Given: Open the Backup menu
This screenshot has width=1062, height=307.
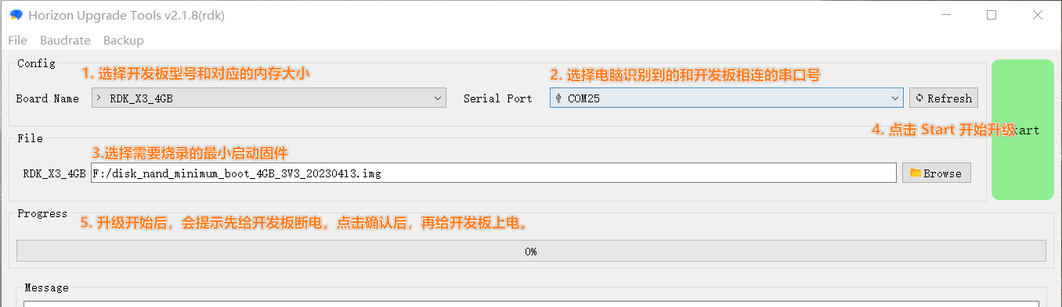Looking at the screenshot, I should [124, 40].
